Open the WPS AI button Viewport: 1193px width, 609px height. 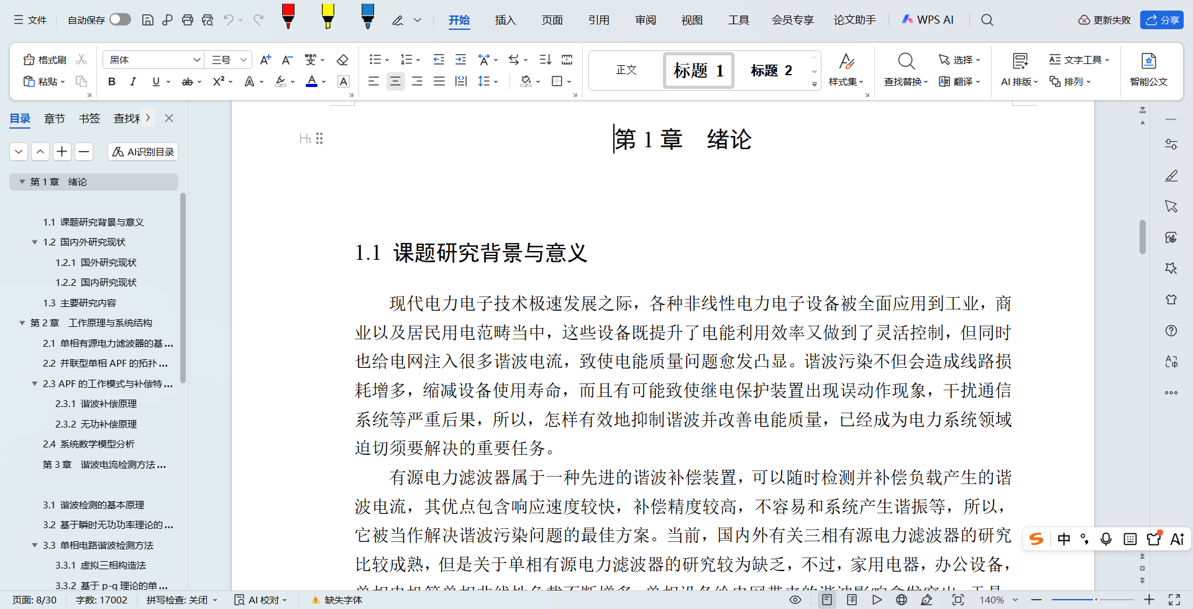tap(928, 20)
